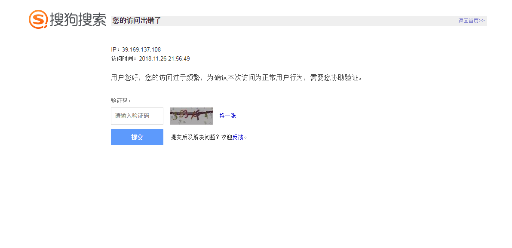Click the 用户您好 notice paragraph

pyautogui.click(x=237, y=78)
